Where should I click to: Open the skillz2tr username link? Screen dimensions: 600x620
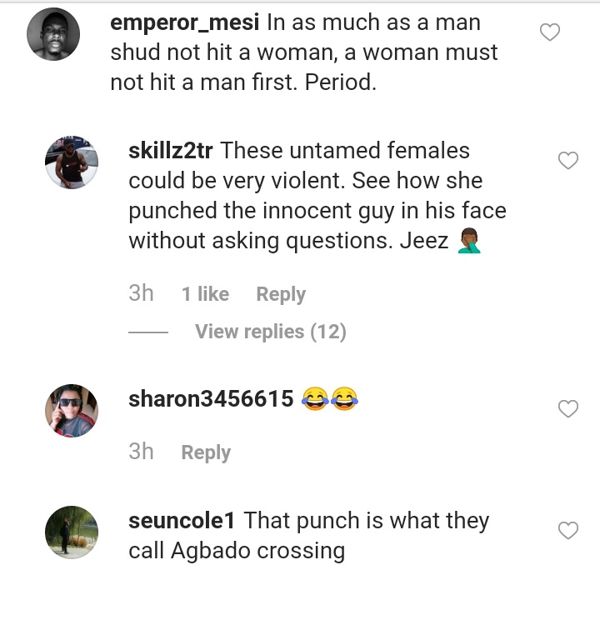171,151
